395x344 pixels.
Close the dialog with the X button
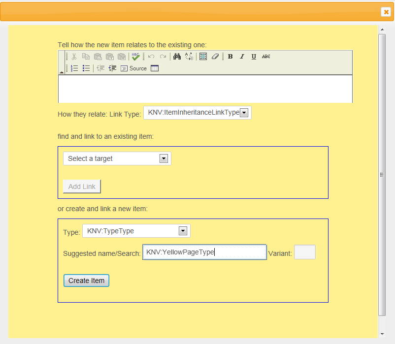386,12
